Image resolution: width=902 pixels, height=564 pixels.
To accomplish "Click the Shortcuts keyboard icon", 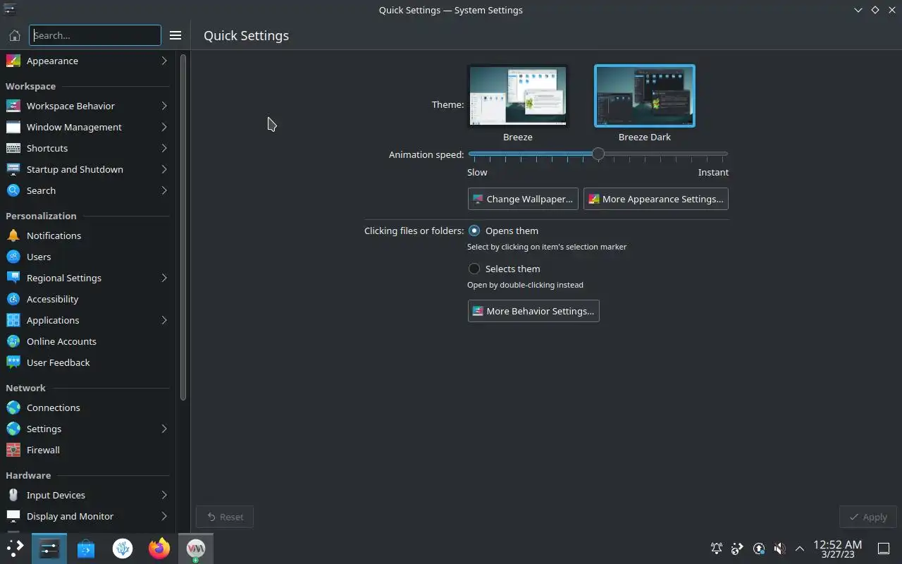I will (x=13, y=148).
